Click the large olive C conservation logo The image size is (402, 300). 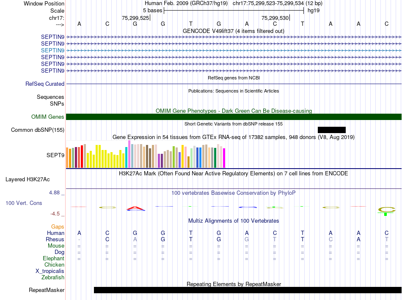click(x=386, y=210)
